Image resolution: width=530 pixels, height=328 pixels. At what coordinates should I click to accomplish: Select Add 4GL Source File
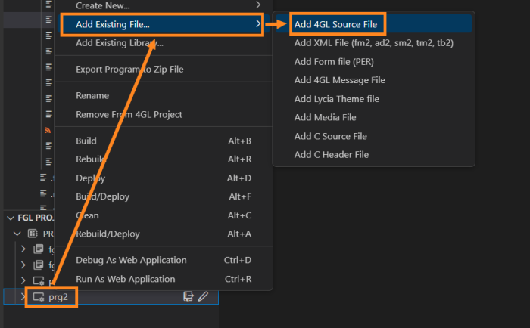pos(337,24)
